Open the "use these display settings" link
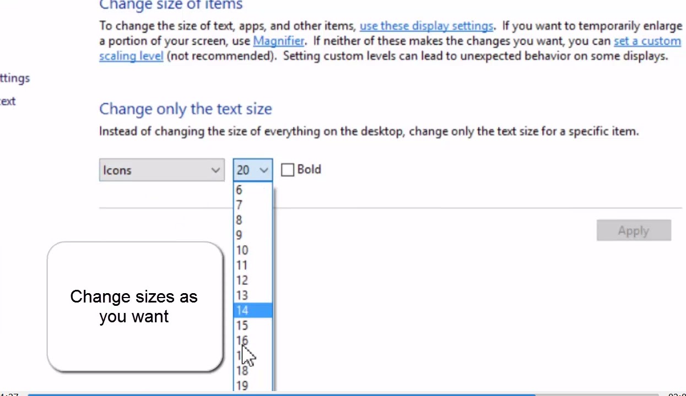Image resolution: width=686 pixels, height=396 pixels. (x=426, y=26)
